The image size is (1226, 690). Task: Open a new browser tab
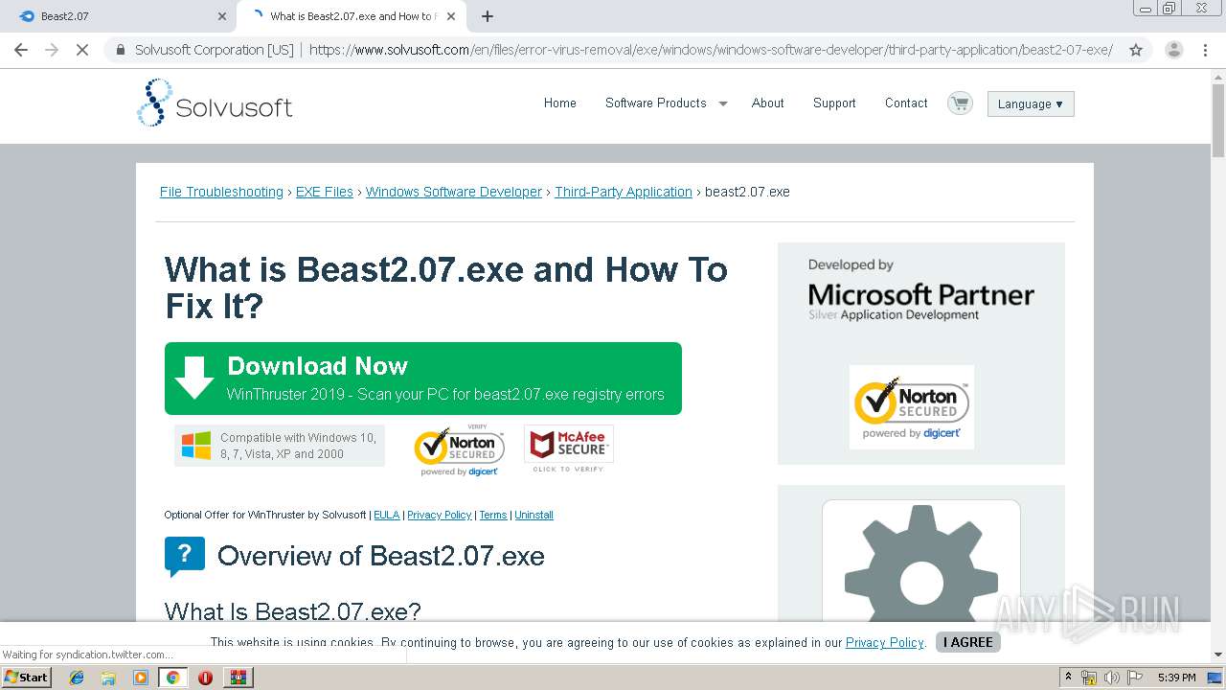pyautogui.click(x=488, y=16)
